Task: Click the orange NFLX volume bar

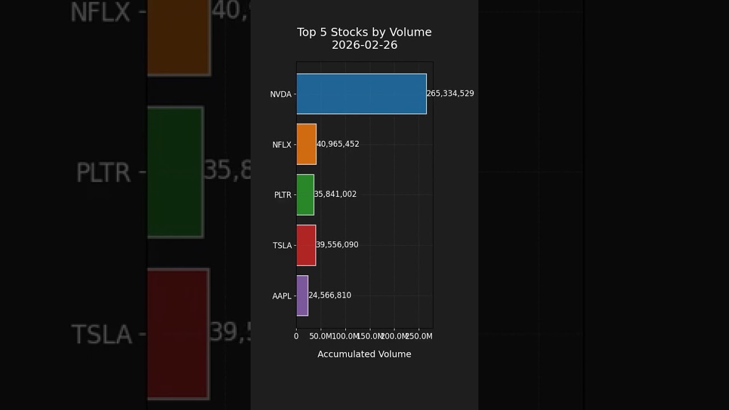Action: pos(306,144)
